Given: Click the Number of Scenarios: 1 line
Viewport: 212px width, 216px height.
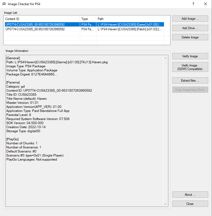Looking at the screenshot, I should pos(24,147).
